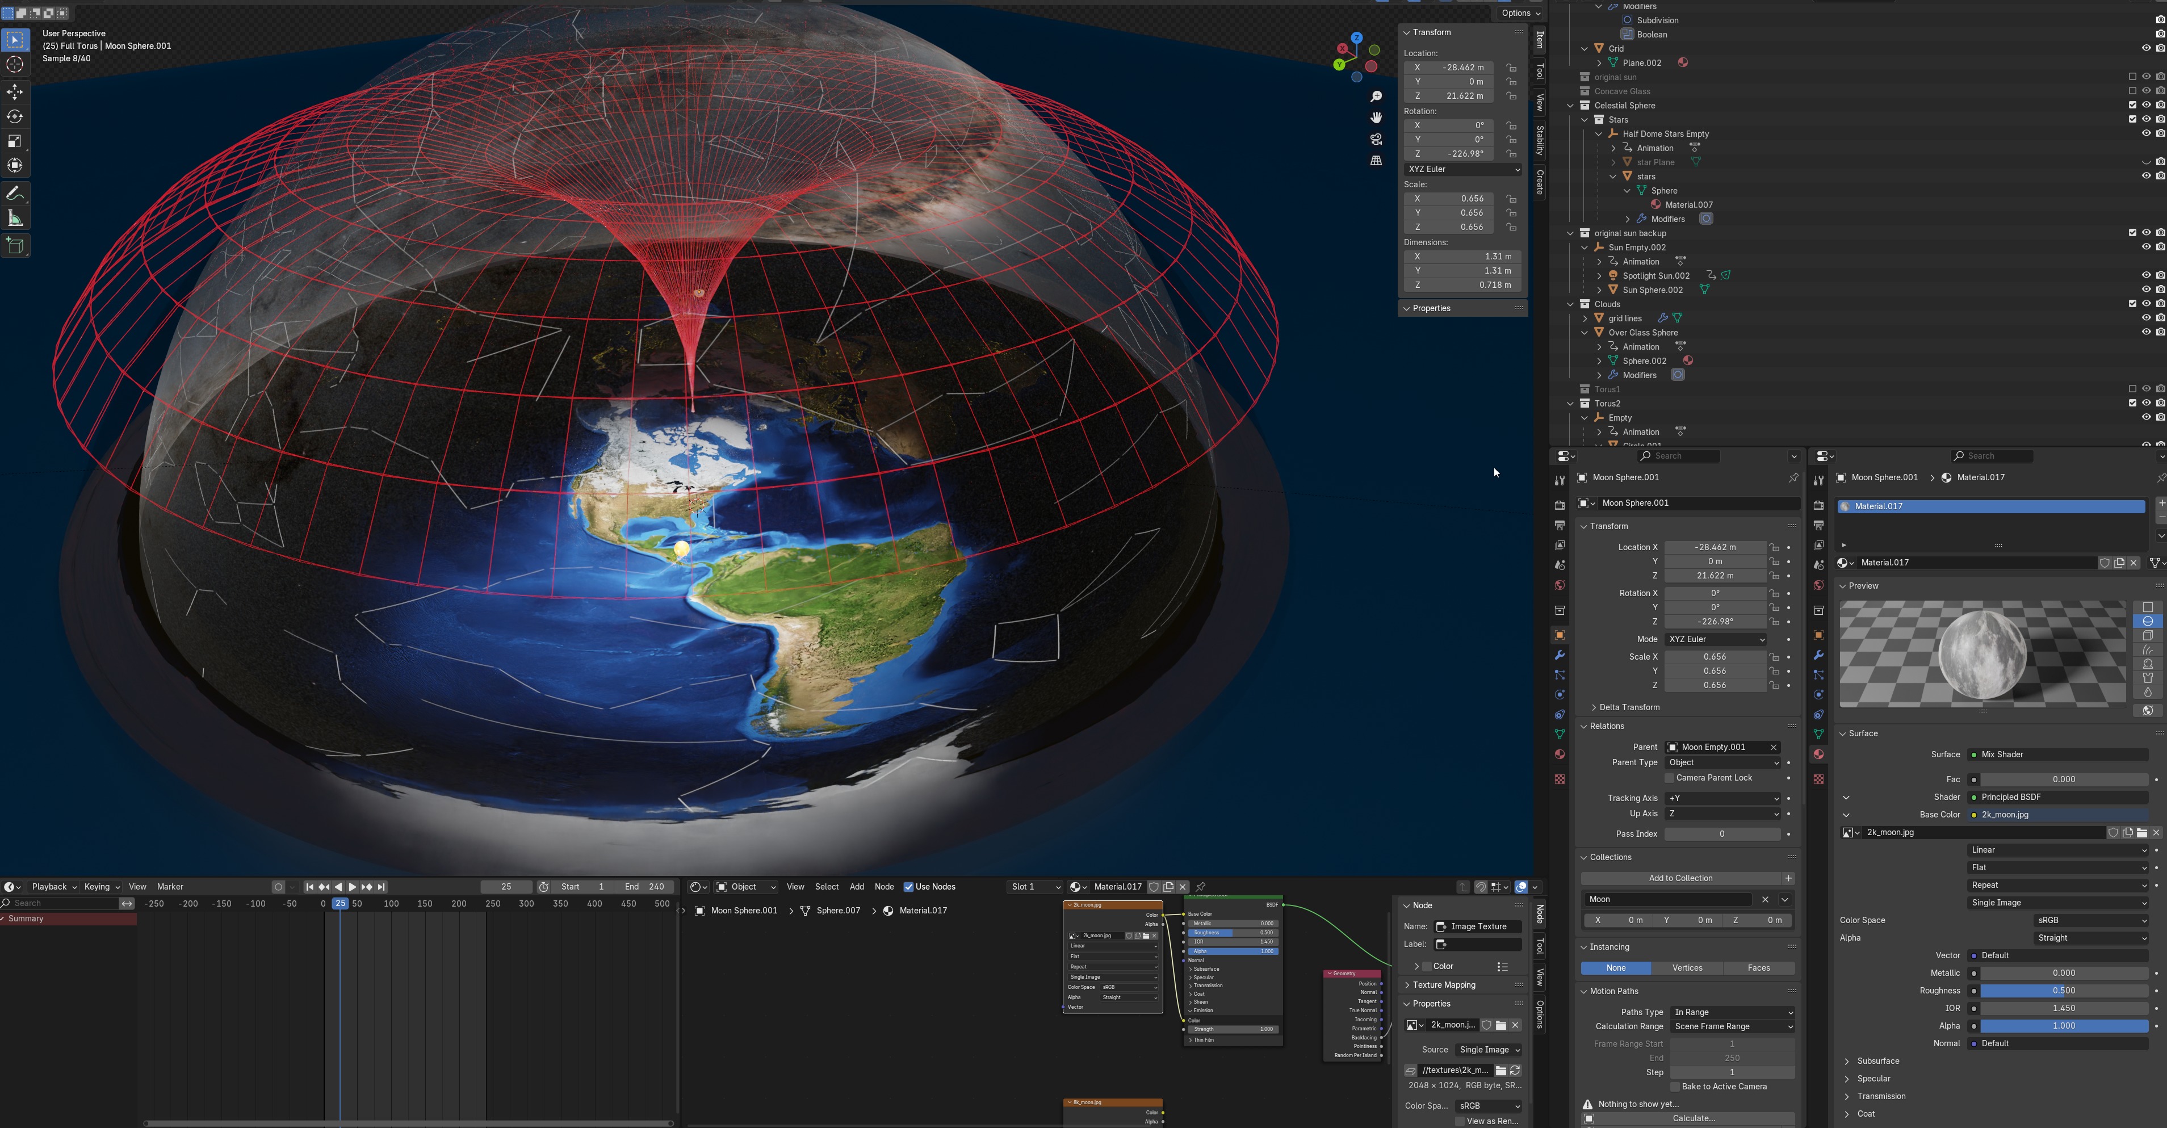The height and width of the screenshot is (1128, 2167).
Task: Expand the Delta Transform section
Action: [x=1628, y=707]
